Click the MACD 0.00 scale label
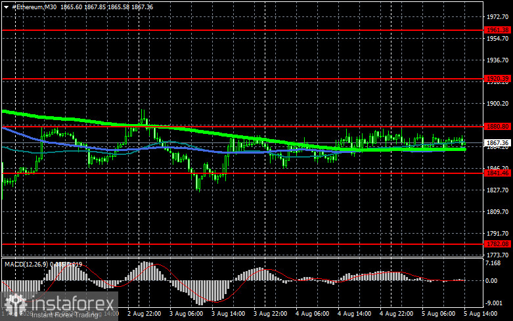 (491, 281)
